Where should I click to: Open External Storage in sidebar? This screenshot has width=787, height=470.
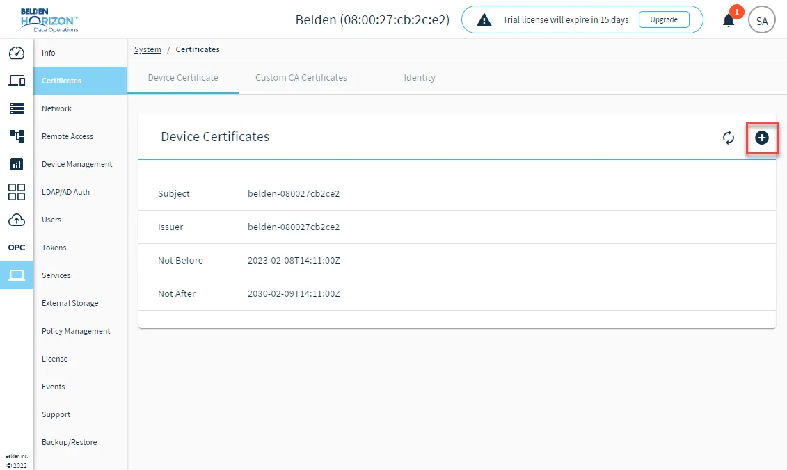coord(80,303)
